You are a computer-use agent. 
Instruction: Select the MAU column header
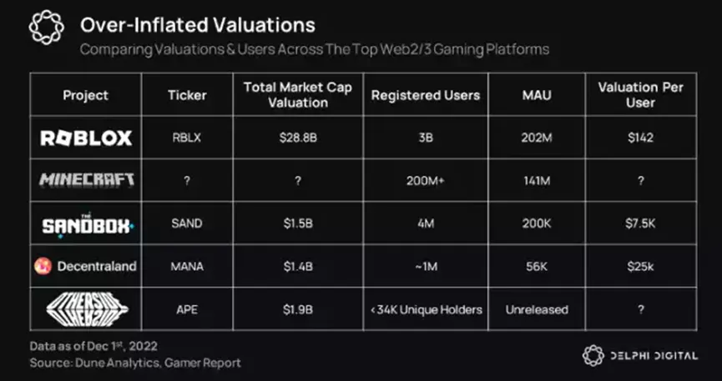click(537, 95)
